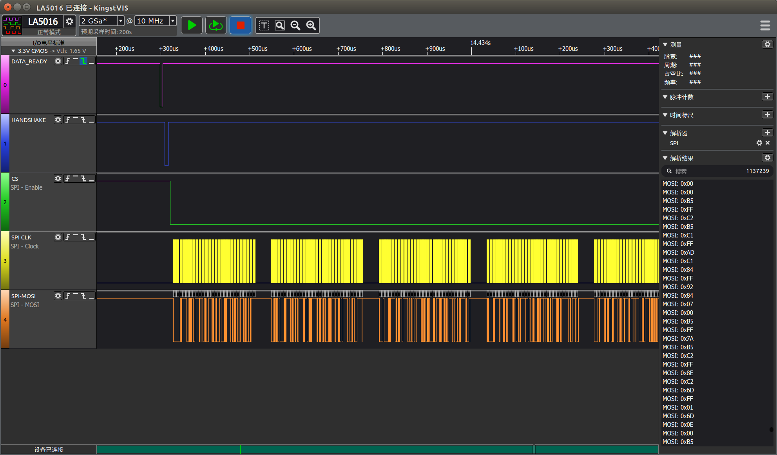
Task: Zoom in the waveform view
Action: [311, 25]
